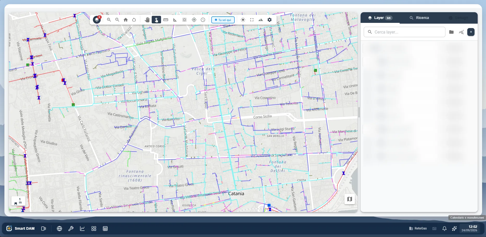Select the pan hand tool
486x237 pixels.
[147, 20]
